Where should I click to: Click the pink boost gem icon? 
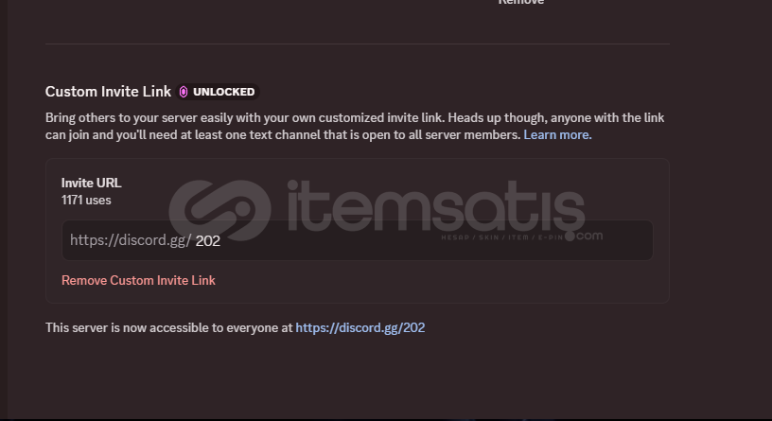coord(184,92)
